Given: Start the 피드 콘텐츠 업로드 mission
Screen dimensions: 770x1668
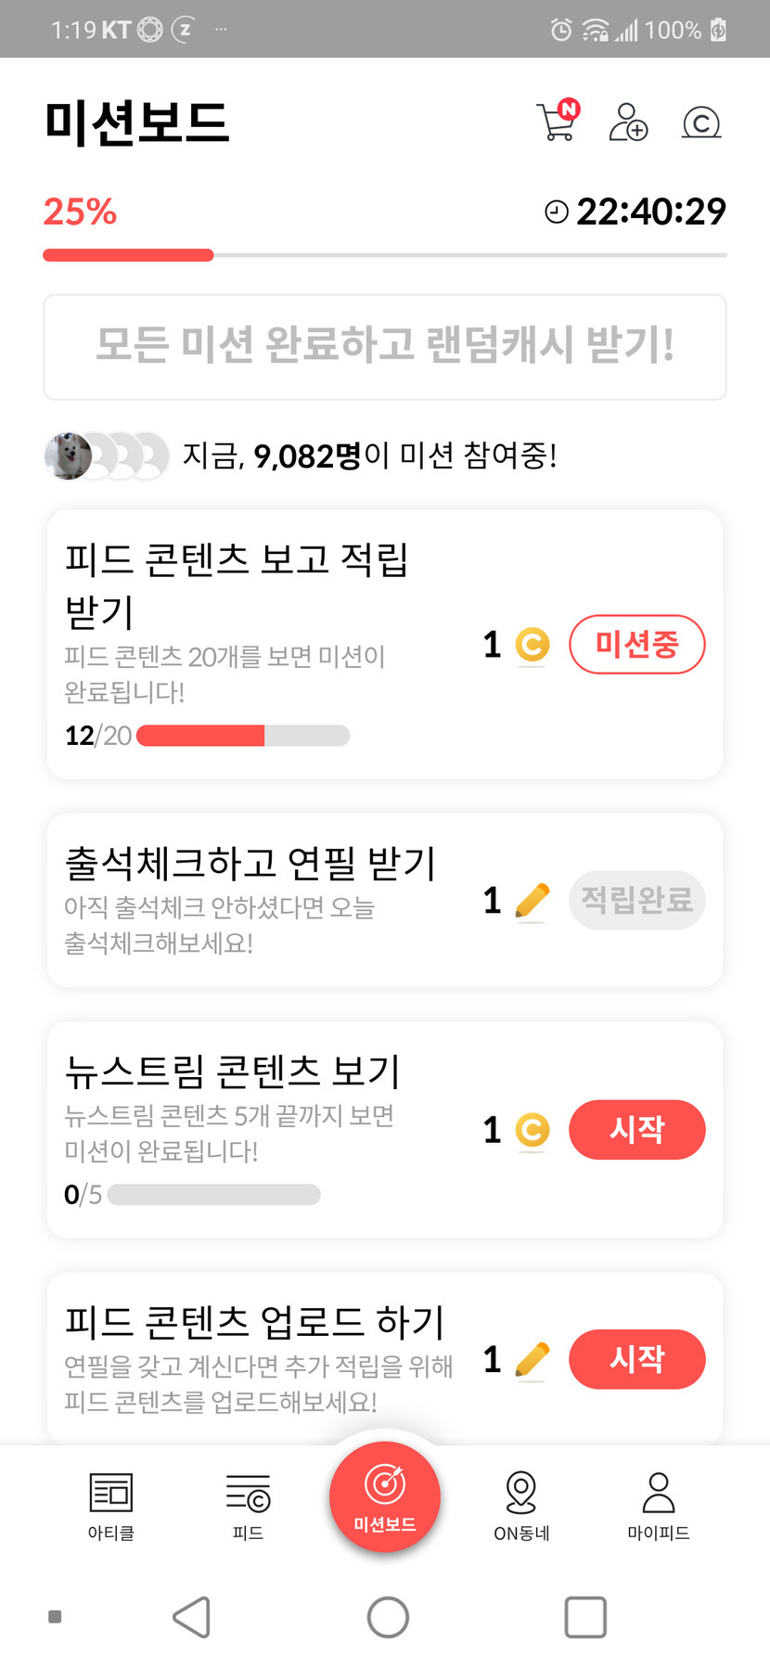Looking at the screenshot, I should tap(636, 1359).
